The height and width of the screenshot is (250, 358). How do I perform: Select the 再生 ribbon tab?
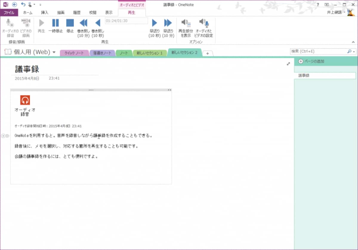[132, 13]
